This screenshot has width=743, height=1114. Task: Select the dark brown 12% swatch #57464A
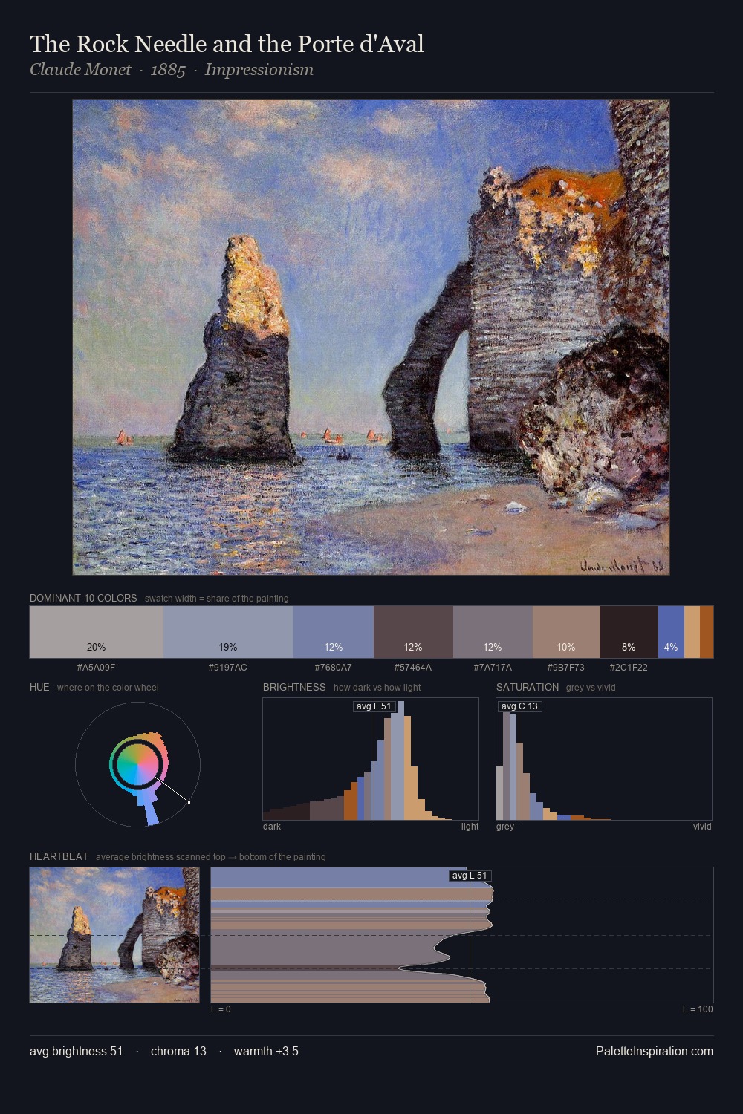(413, 632)
